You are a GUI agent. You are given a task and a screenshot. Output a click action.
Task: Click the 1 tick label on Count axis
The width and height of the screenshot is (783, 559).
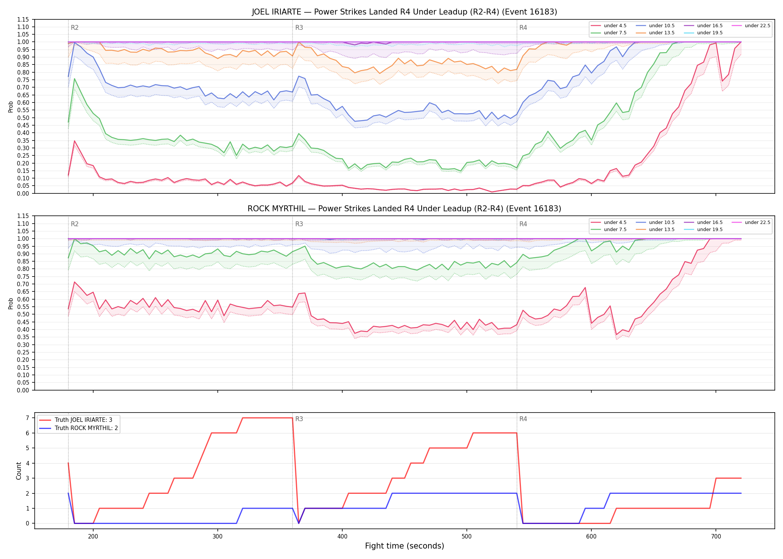pos(27,508)
